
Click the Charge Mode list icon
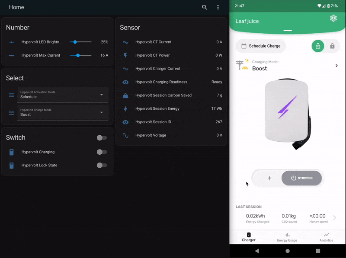[x=12, y=113]
